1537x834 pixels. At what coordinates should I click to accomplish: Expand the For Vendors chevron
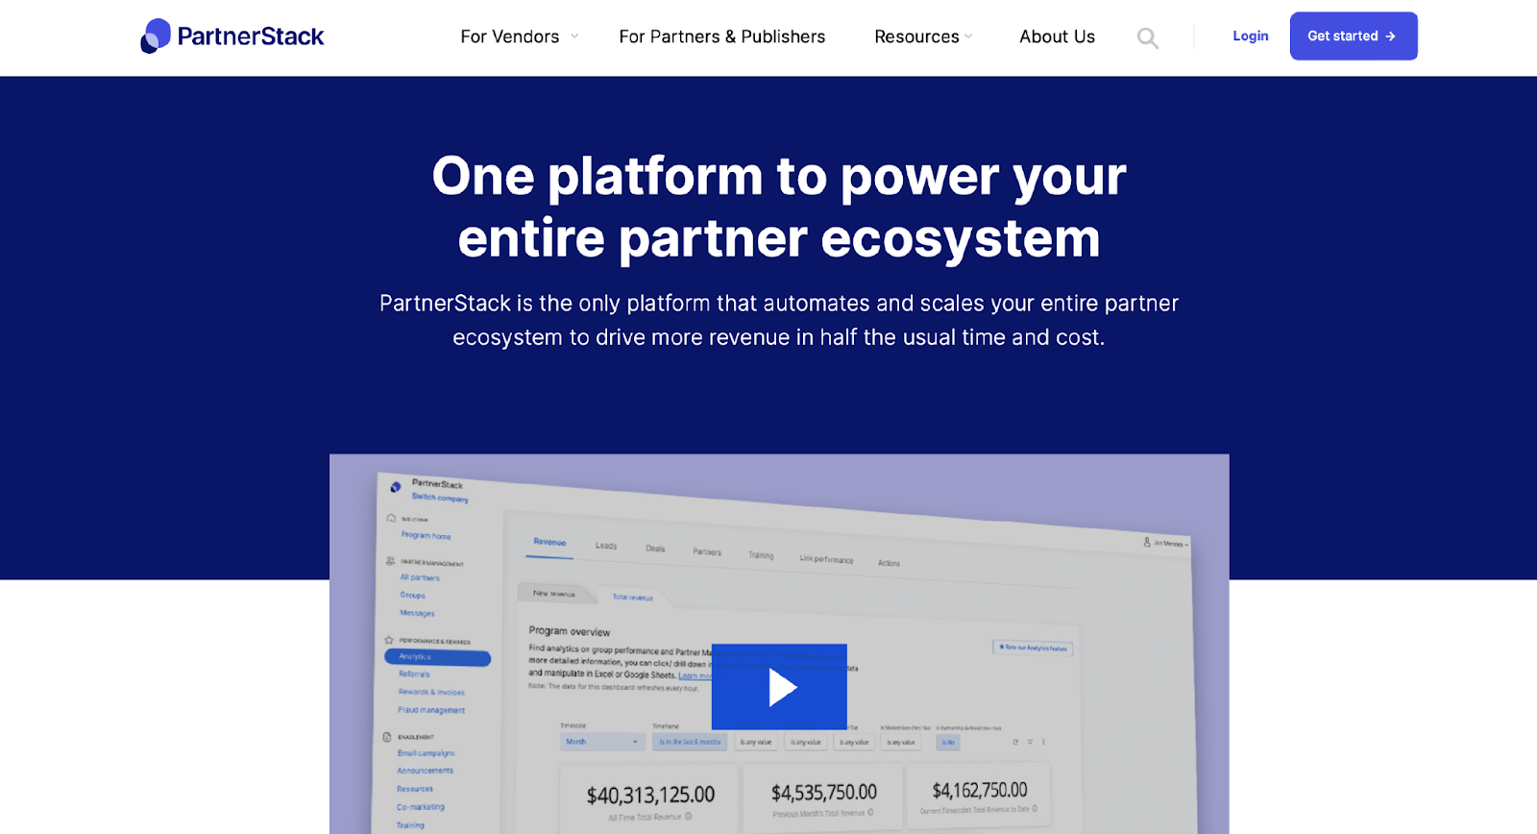pos(574,37)
